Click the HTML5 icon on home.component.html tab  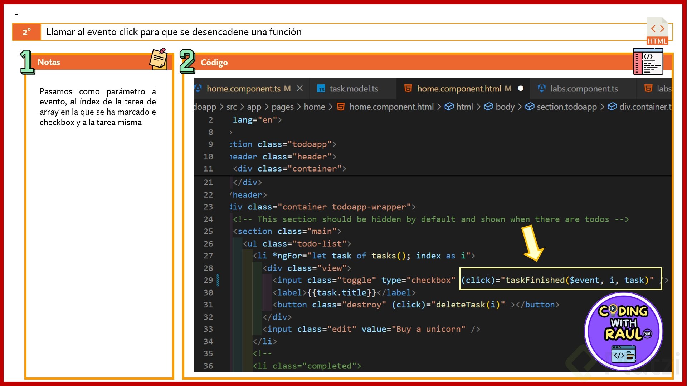click(x=408, y=88)
